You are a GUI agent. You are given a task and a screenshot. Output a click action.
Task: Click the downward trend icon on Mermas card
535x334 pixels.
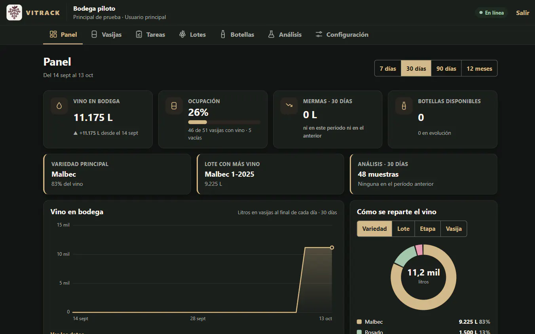pos(289,106)
